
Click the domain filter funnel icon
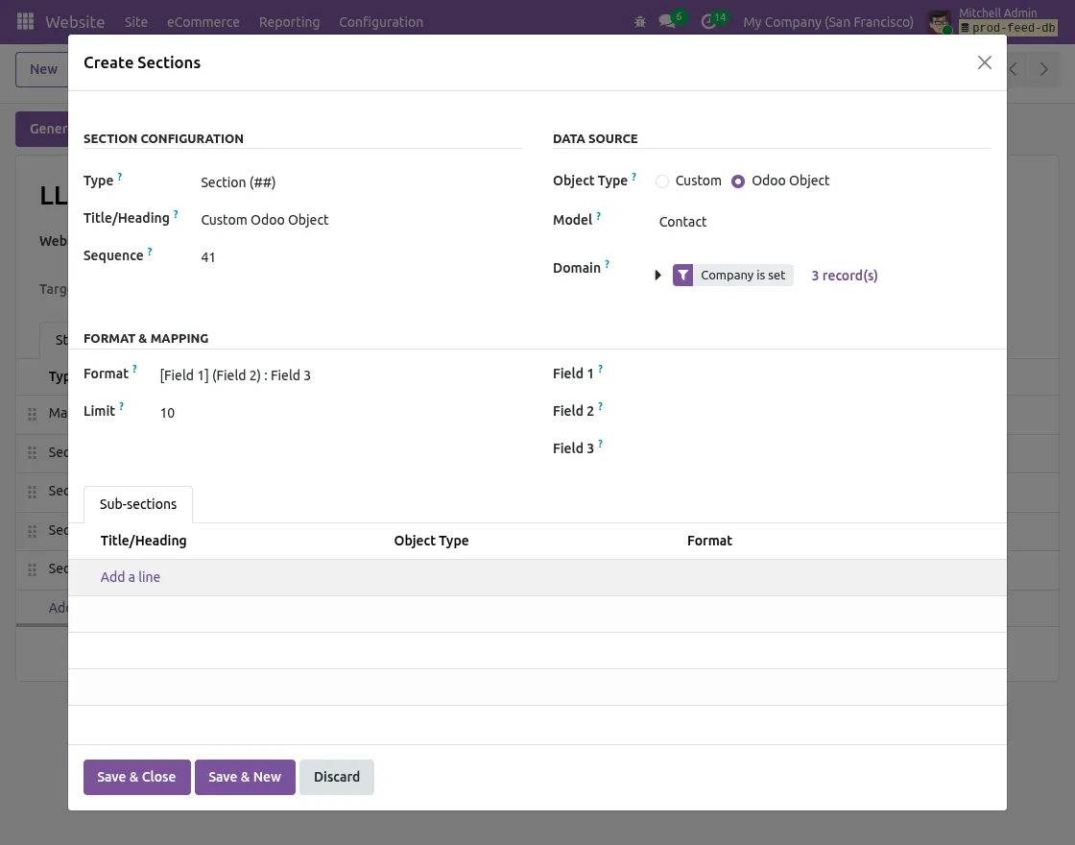click(x=682, y=275)
